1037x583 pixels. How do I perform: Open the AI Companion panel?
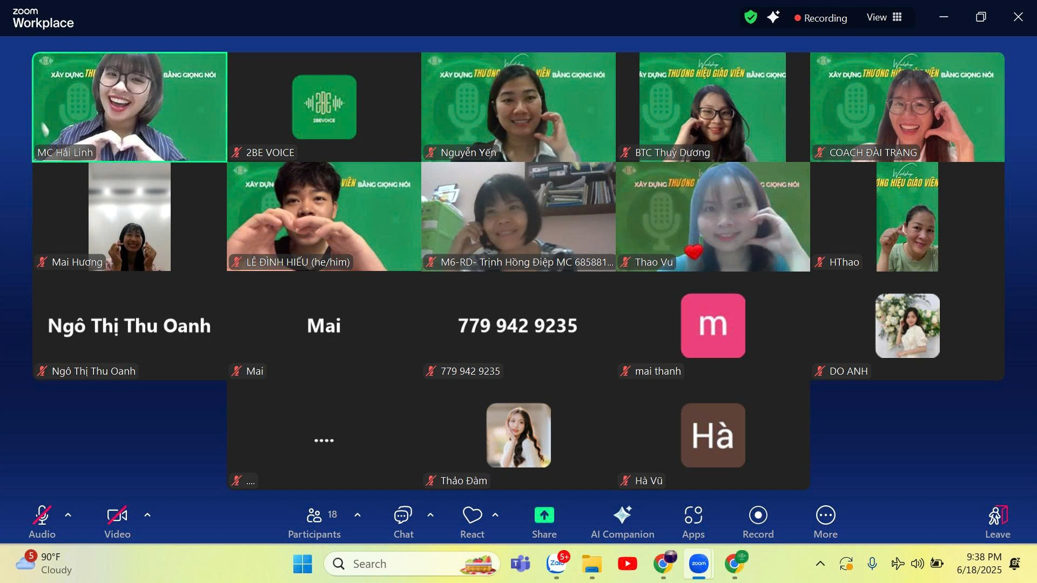622,521
